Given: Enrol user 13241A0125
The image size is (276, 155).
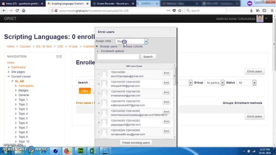Looking at the screenshot, I should pyautogui.click(x=166, y=83).
